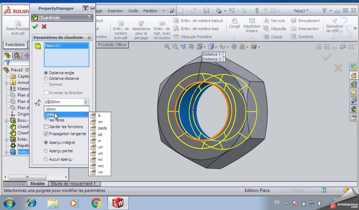Image resolution: width=359 pixels, height=210 pixels.
Task: Select the Distance-distance radio button
Action: 46,78
